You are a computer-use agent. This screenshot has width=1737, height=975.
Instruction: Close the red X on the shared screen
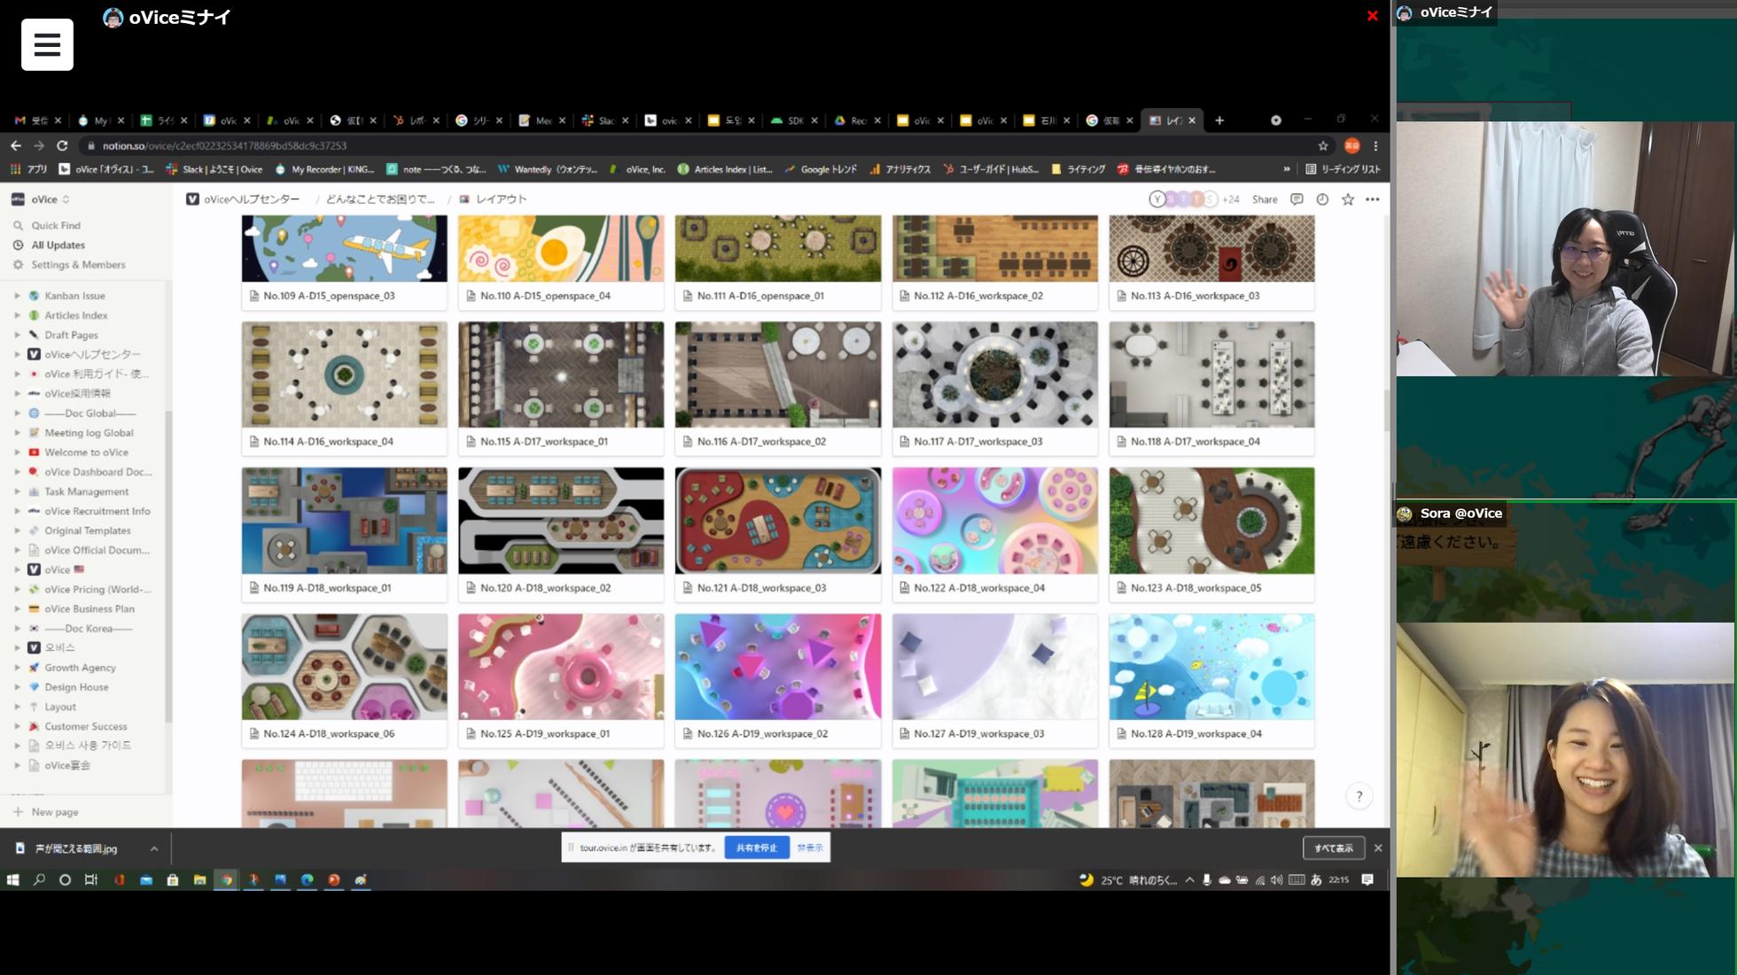[x=1372, y=15]
